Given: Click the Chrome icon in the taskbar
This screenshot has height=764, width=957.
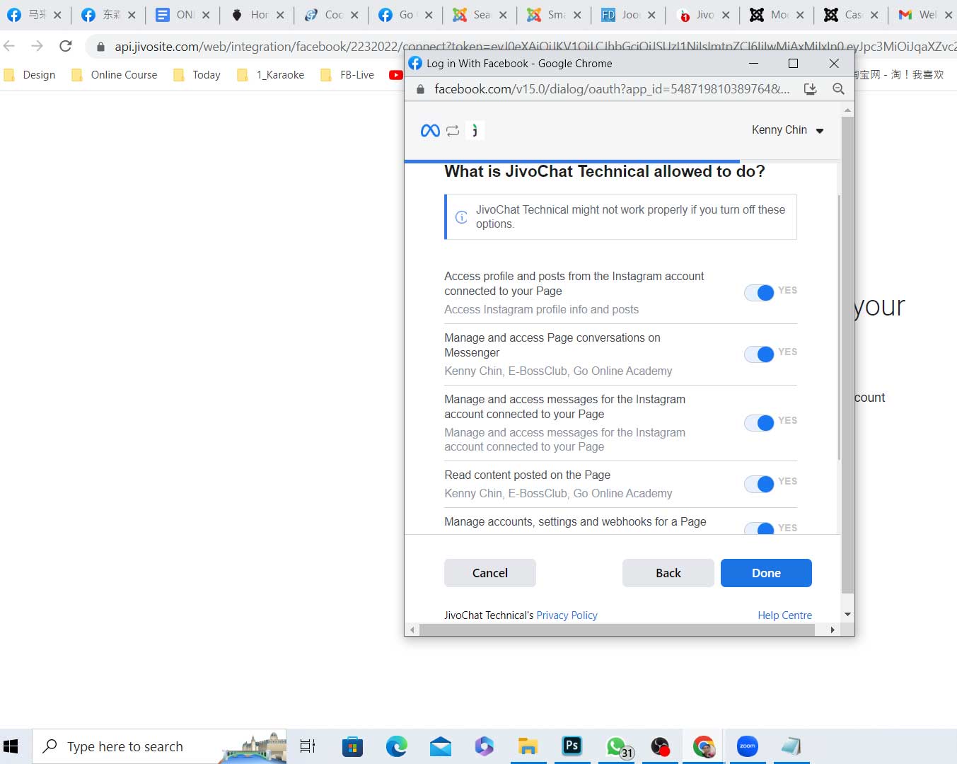Looking at the screenshot, I should (704, 746).
